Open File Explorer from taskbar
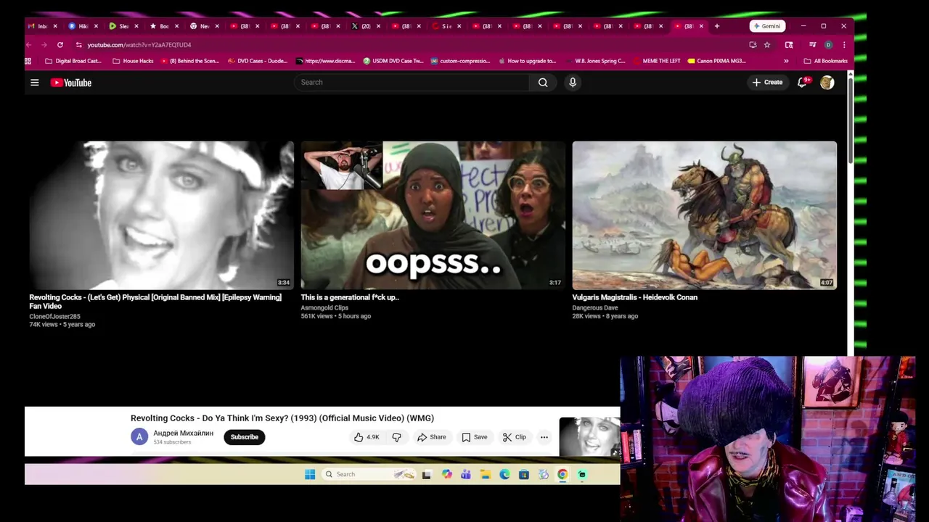Image resolution: width=929 pixels, height=522 pixels. [486, 474]
